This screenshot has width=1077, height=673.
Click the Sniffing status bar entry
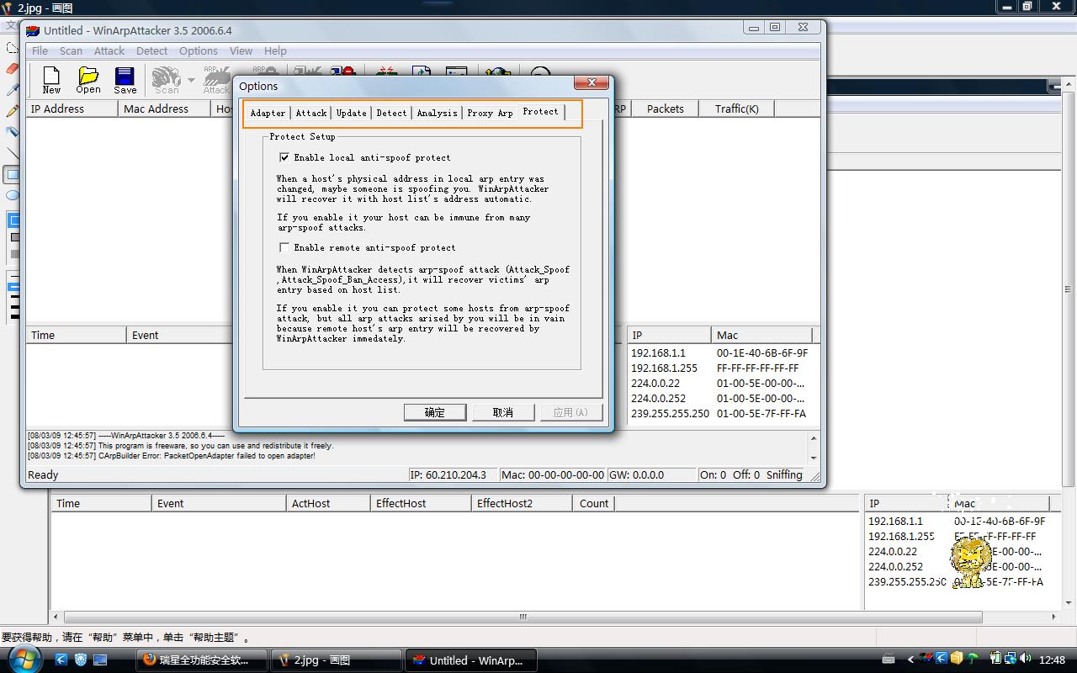point(784,474)
